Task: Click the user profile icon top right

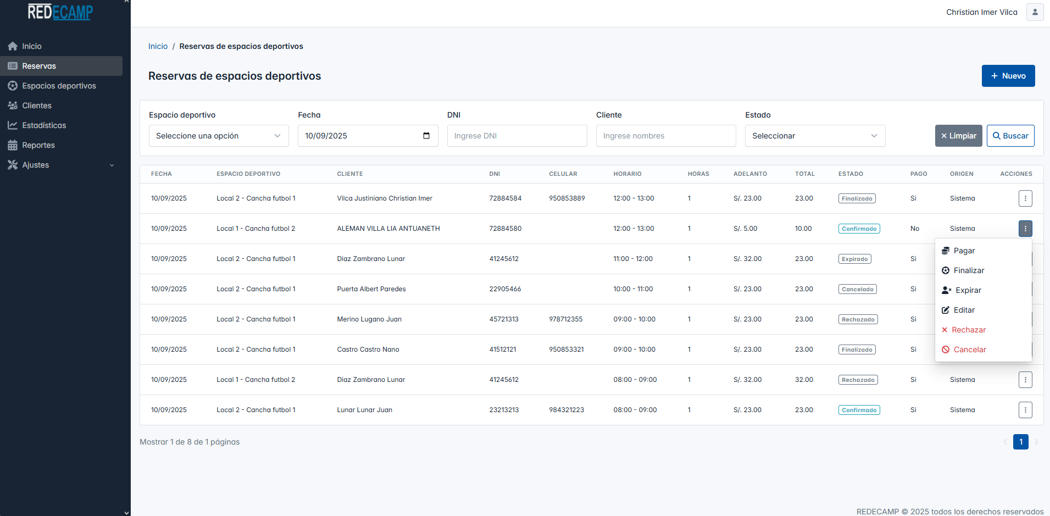Action: pyautogui.click(x=1035, y=12)
